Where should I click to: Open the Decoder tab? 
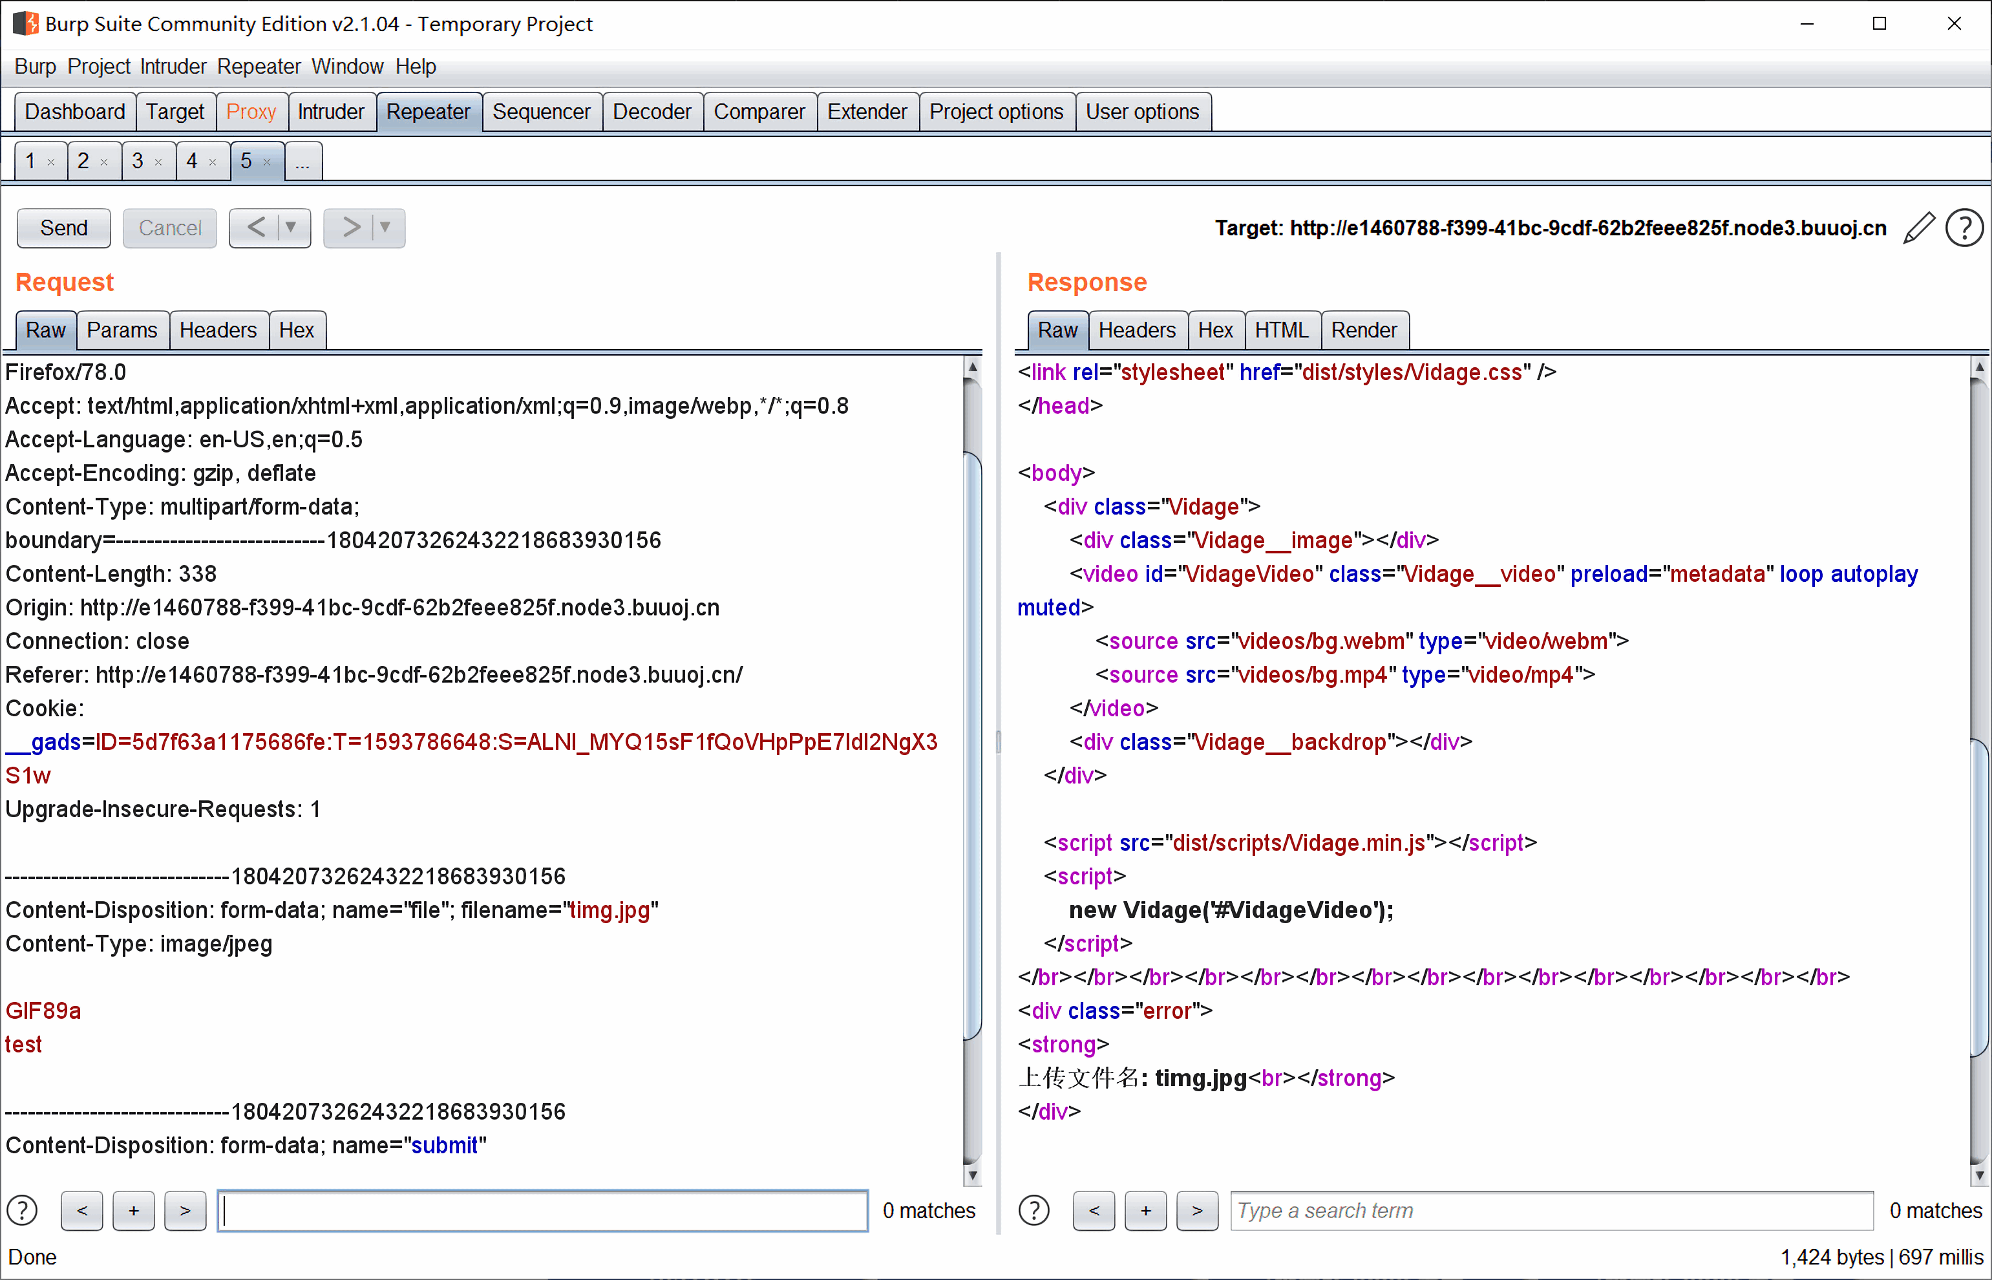tap(652, 111)
